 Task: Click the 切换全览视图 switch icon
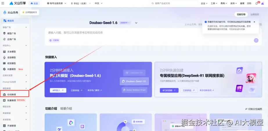[246, 109]
